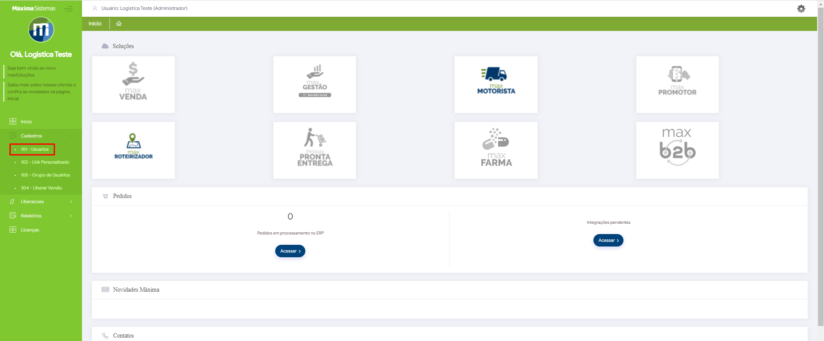Click the 'Seja bem vindo ao novo maxSoluções' text
Viewport: 824px width, 341px height.
[x=31, y=71]
